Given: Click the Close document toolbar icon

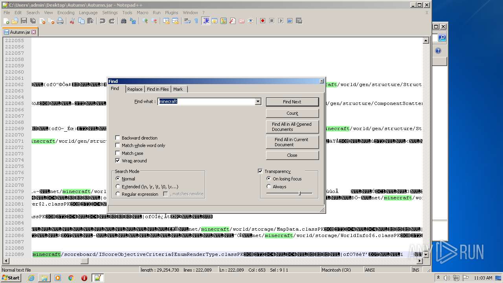Looking at the screenshot, I should coord(42,21).
